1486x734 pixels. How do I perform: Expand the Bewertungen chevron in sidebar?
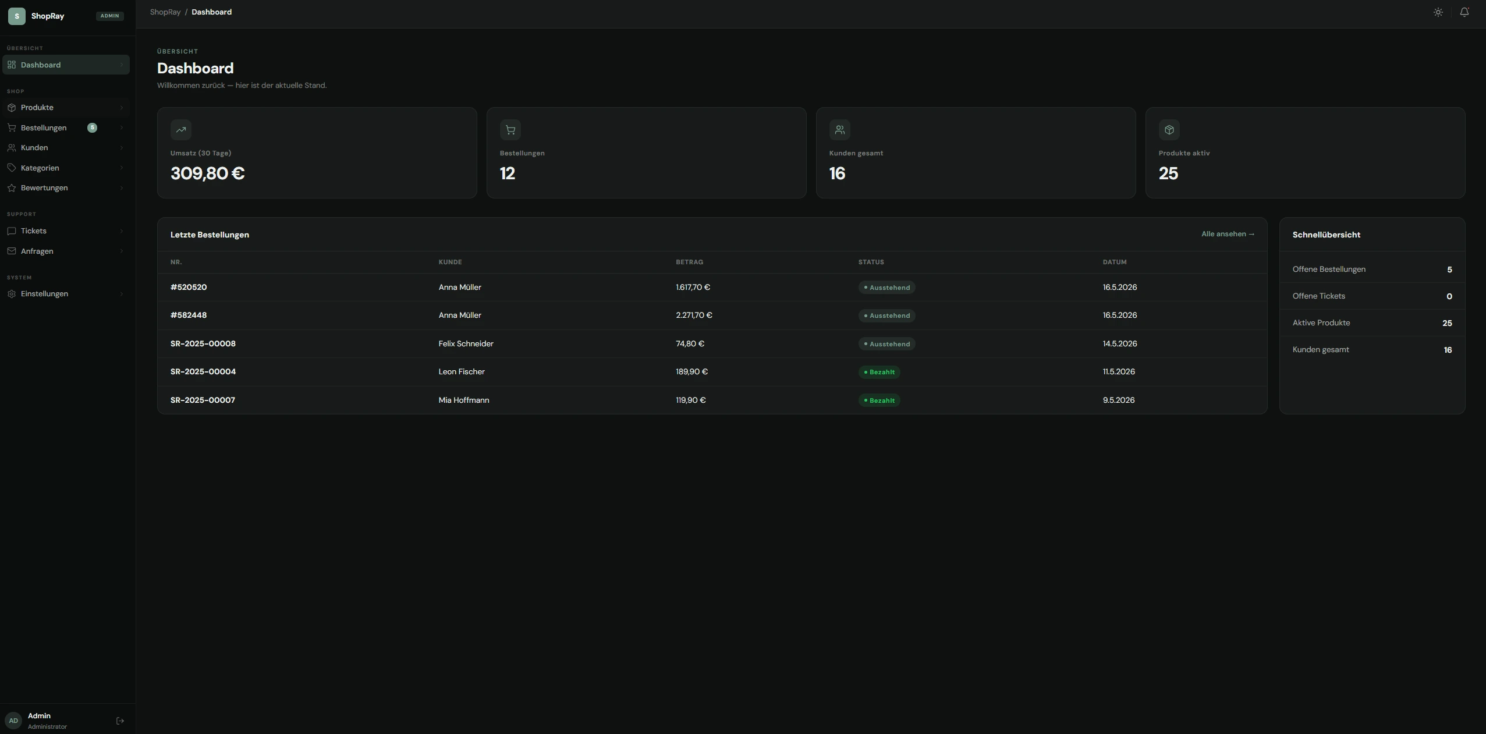click(x=121, y=188)
